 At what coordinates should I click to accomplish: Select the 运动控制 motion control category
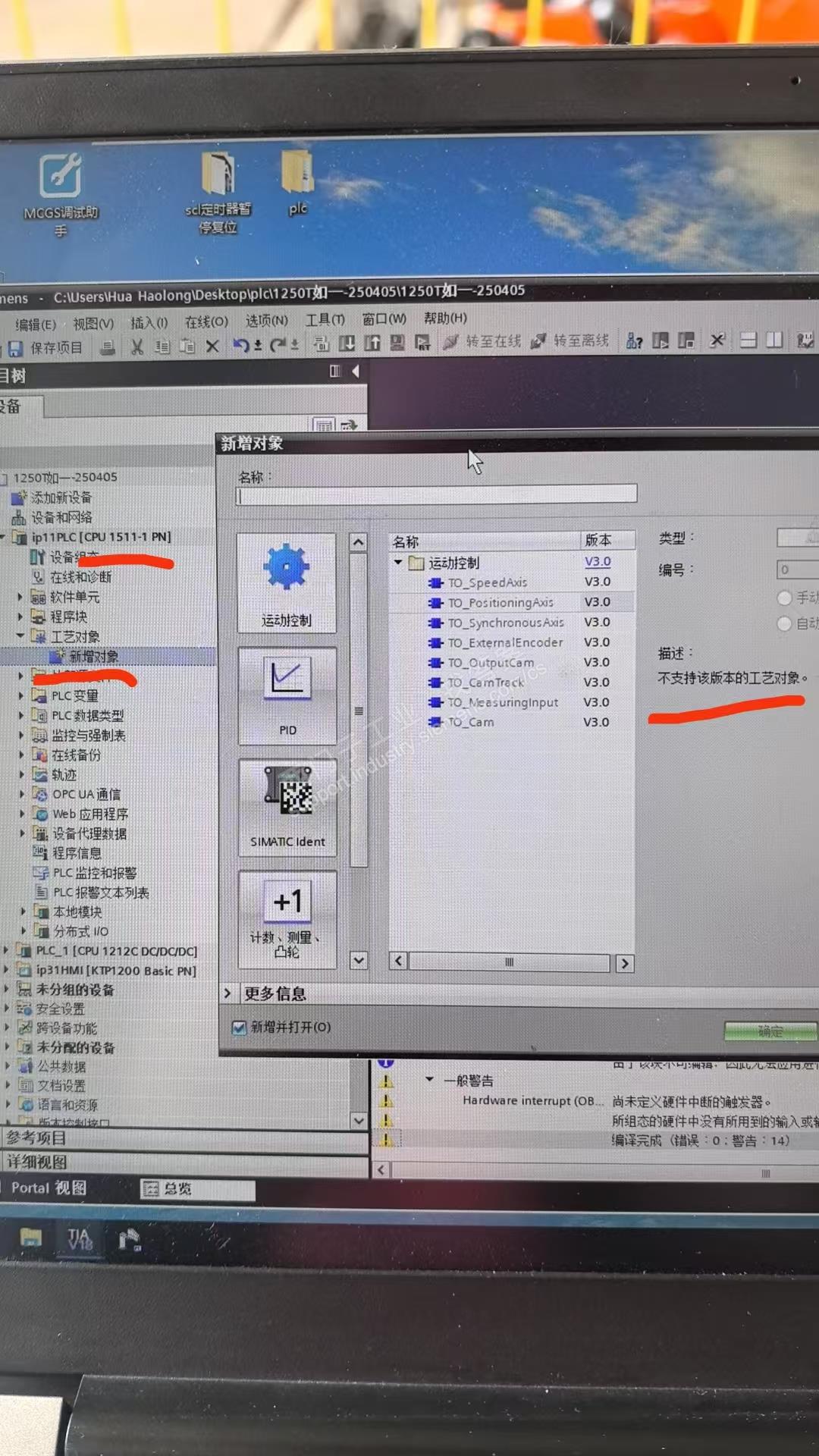[x=287, y=582]
